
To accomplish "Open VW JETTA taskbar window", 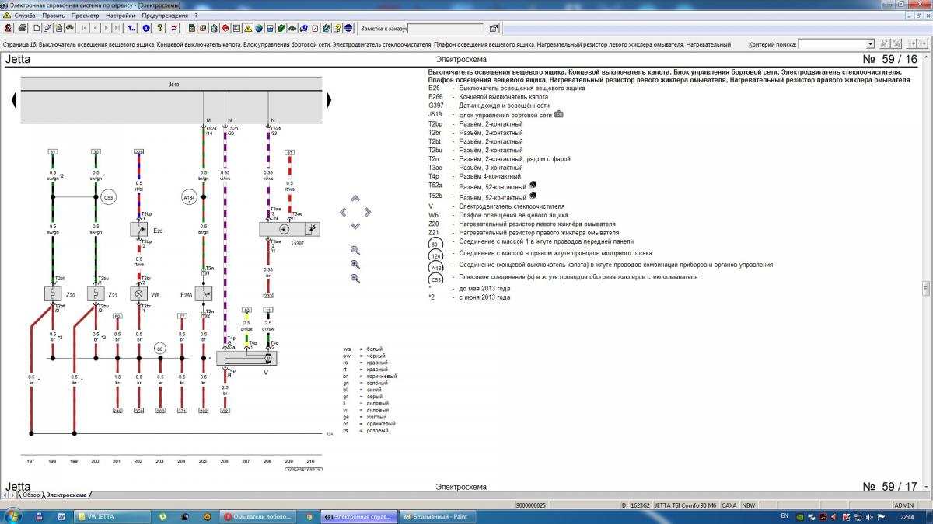I will coord(110,516).
